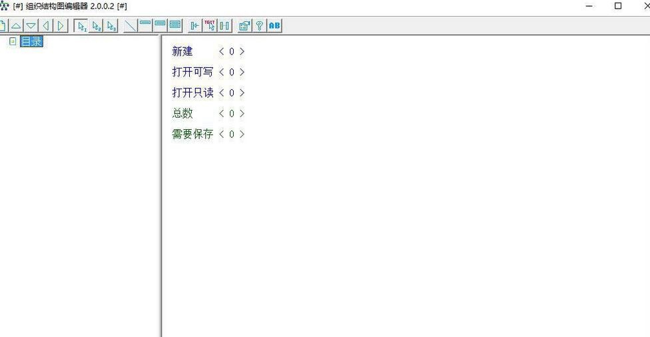Click the 总数 label
Screen dimensions: 650x337
click(x=182, y=113)
